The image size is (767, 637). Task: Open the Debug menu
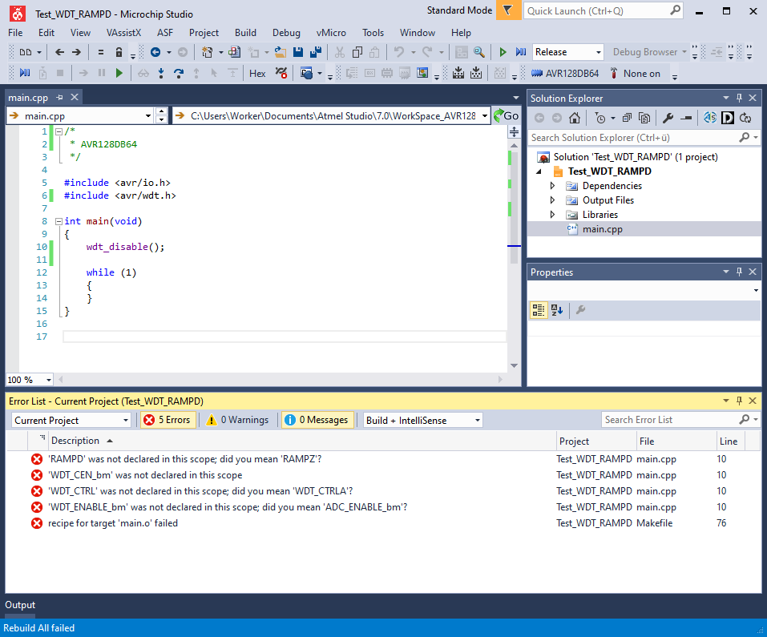[x=286, y=33]
